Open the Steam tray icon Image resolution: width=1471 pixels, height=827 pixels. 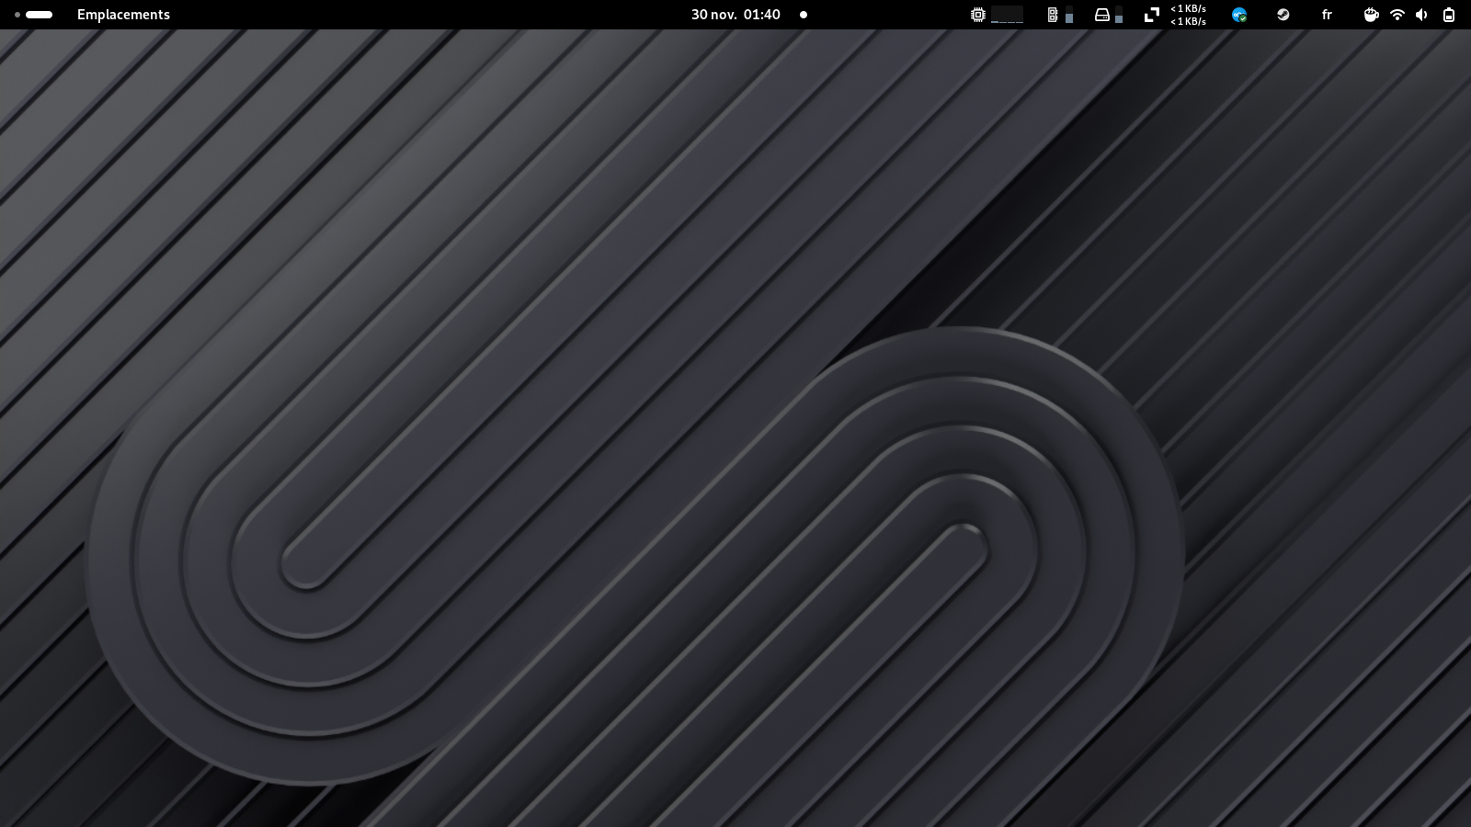click(x=1283, y=15)
